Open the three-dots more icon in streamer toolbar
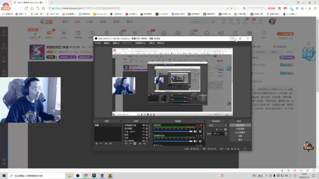The width and height of the screenshot is (319, 179). click(x=264, y=33)
